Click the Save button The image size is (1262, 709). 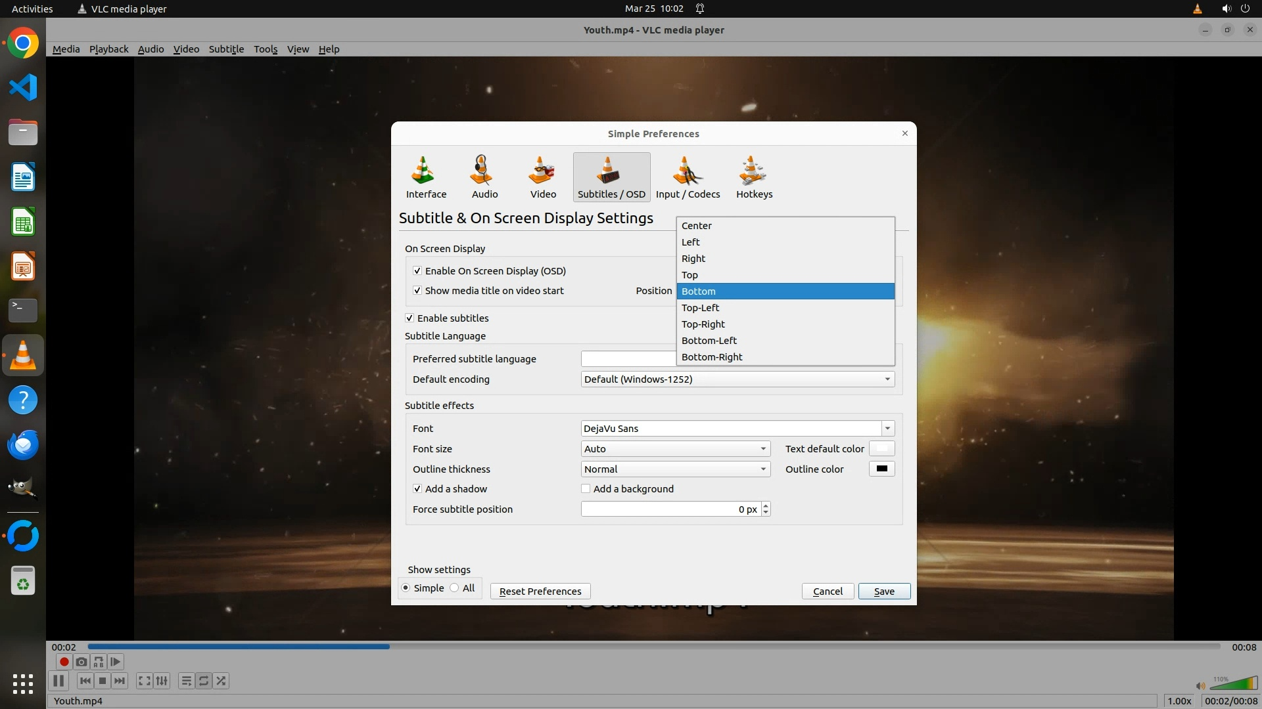[x=883, y=591]
